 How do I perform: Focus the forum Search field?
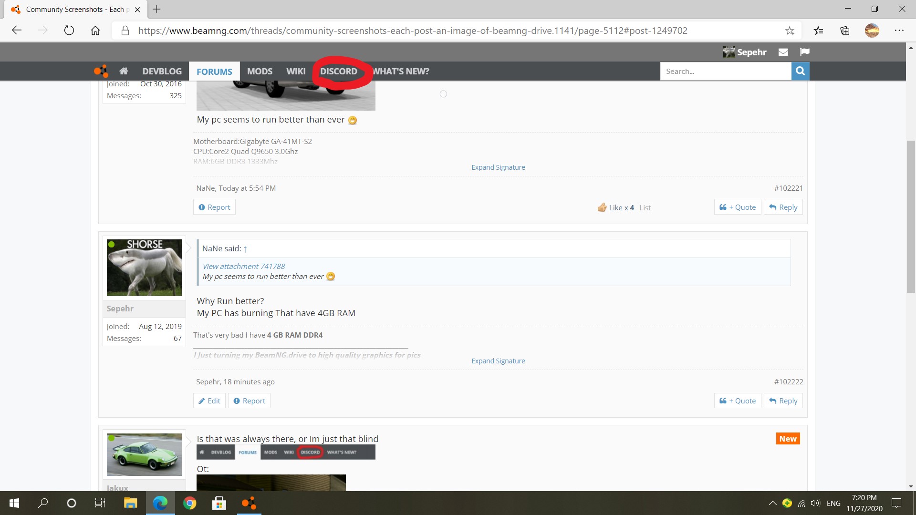726,71
